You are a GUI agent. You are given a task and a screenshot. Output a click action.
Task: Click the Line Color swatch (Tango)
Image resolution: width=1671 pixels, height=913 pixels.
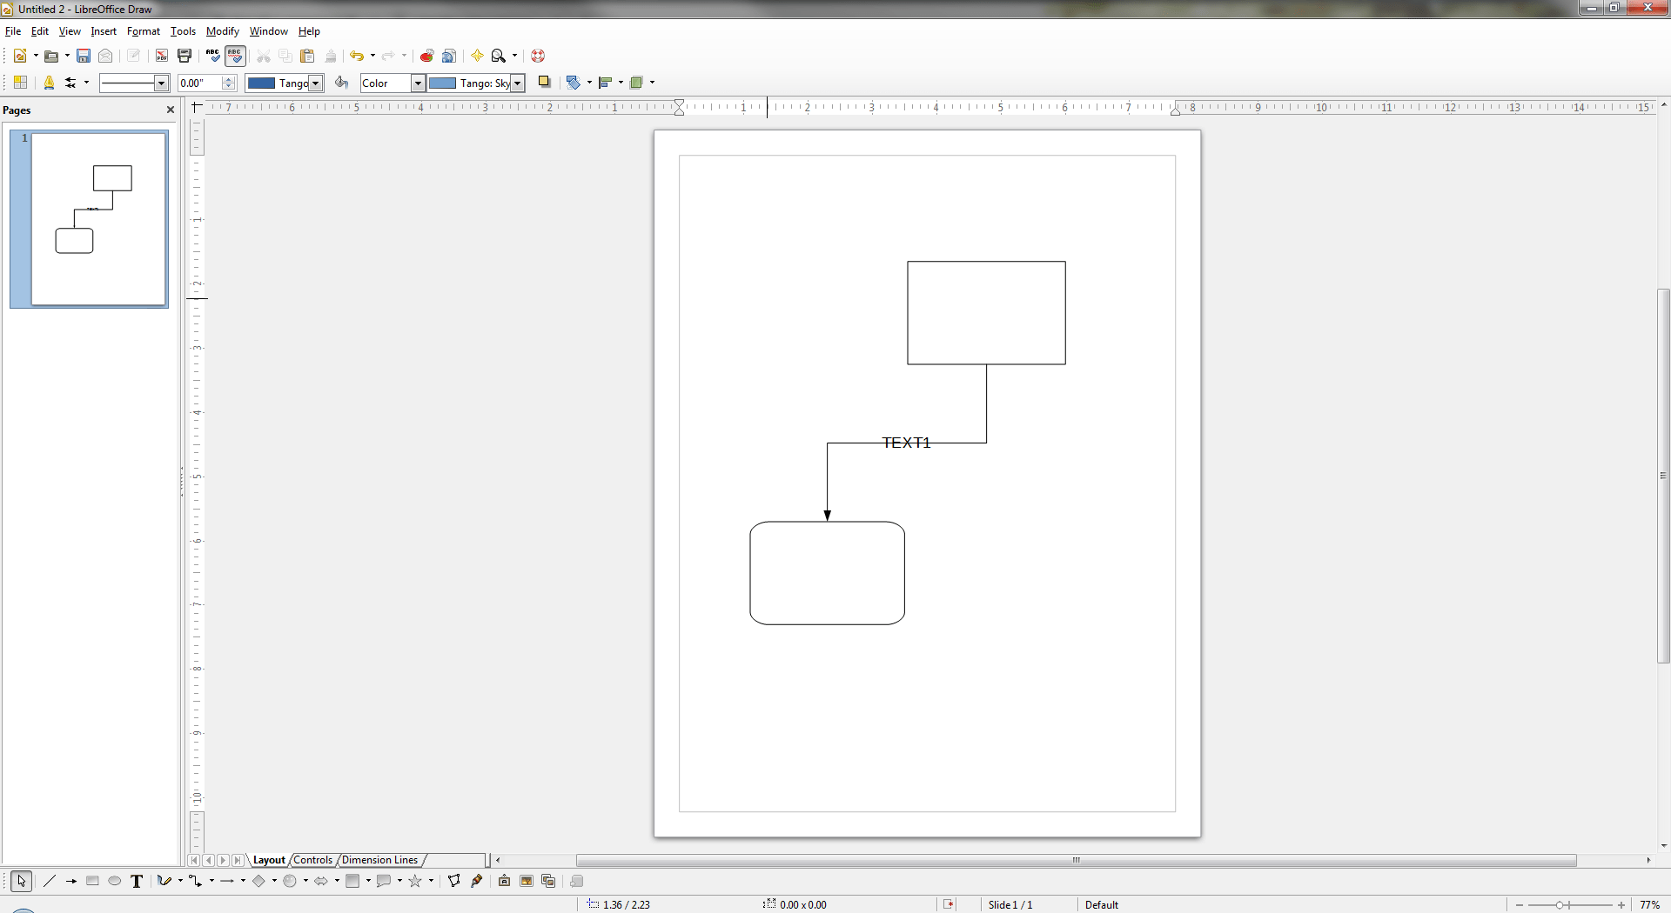click(x=261, y=83)
